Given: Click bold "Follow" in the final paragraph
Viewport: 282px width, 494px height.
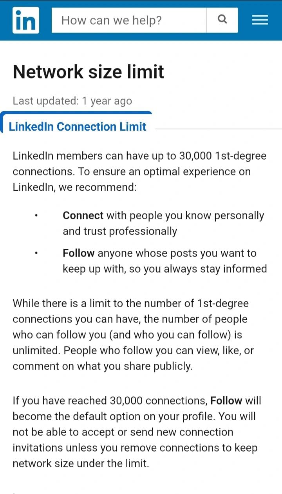Looking at the screenshot, I should (x=226, y=401).
